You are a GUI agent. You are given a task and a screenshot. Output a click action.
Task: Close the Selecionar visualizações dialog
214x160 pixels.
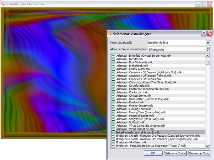[x=210, y=34]
